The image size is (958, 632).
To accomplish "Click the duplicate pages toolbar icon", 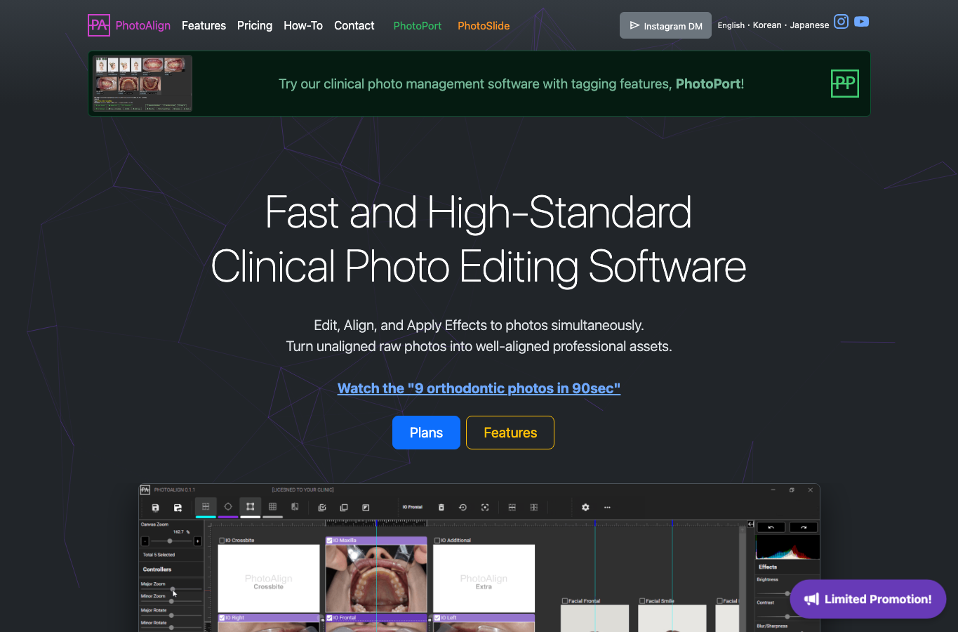I will (344, 508).
